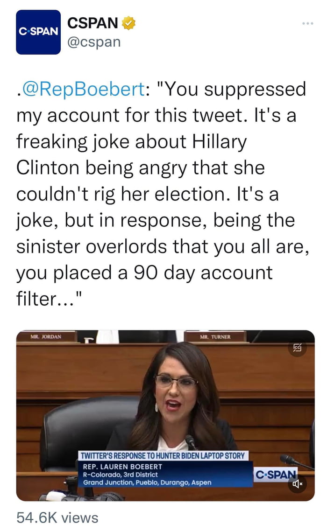Click the 'Twitter's Response to Hunter Biden' banner
The width and height of the screenshot is (327, 531).
pos(163,455)
